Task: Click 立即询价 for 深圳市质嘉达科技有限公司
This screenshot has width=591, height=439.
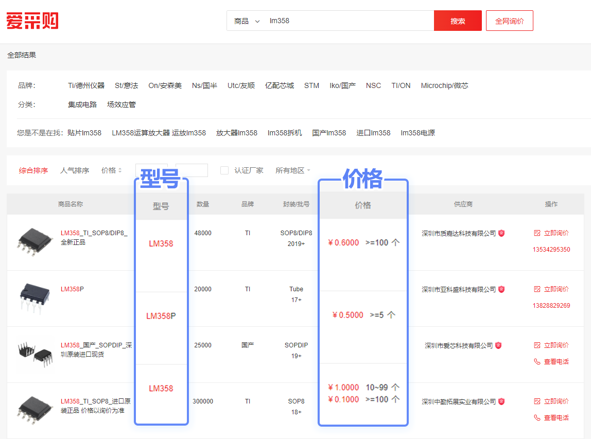Action: (551, 233)
